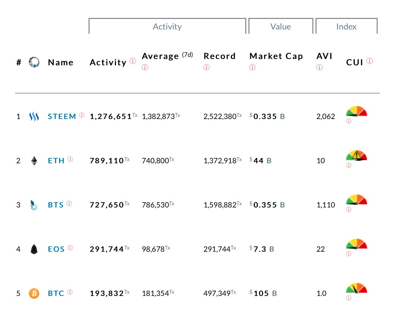
Task: Click the Activity header info icon
Action: [133, 61]
